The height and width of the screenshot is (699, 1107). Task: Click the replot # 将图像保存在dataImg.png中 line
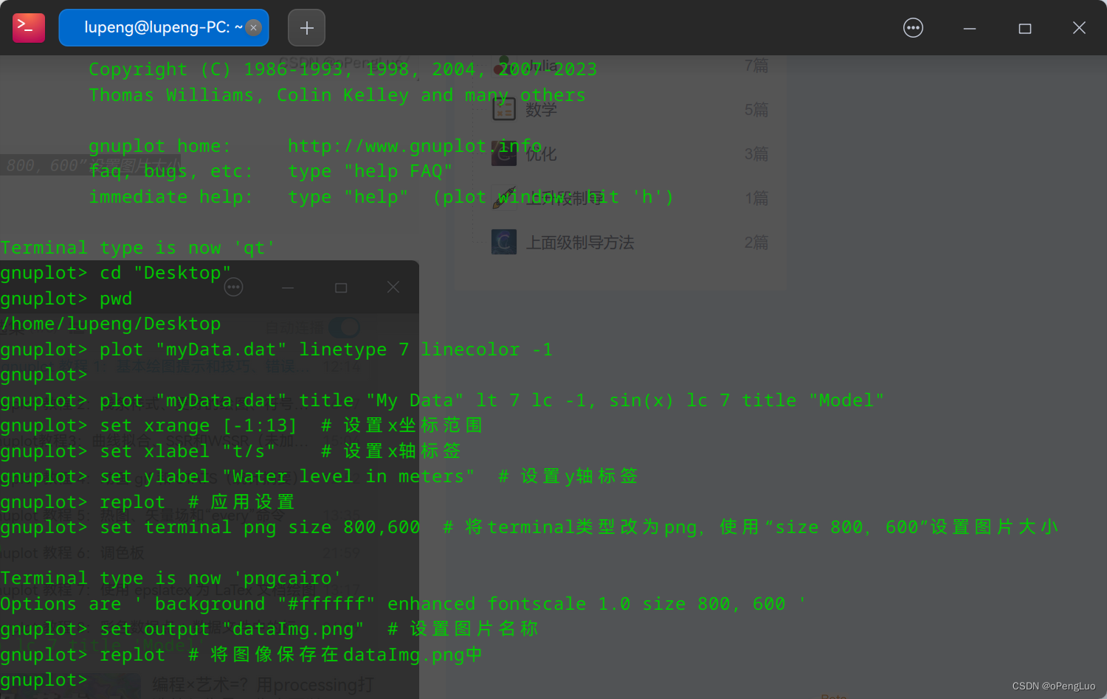[x=242, y=655]
